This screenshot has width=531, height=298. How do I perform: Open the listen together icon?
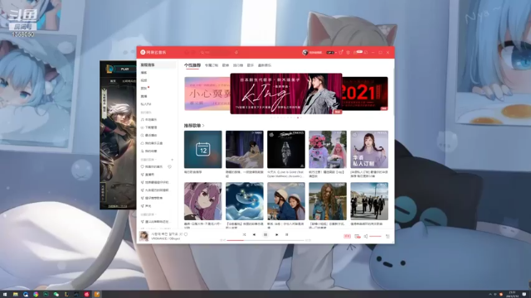pyautogui.click(x=358, y=236)
